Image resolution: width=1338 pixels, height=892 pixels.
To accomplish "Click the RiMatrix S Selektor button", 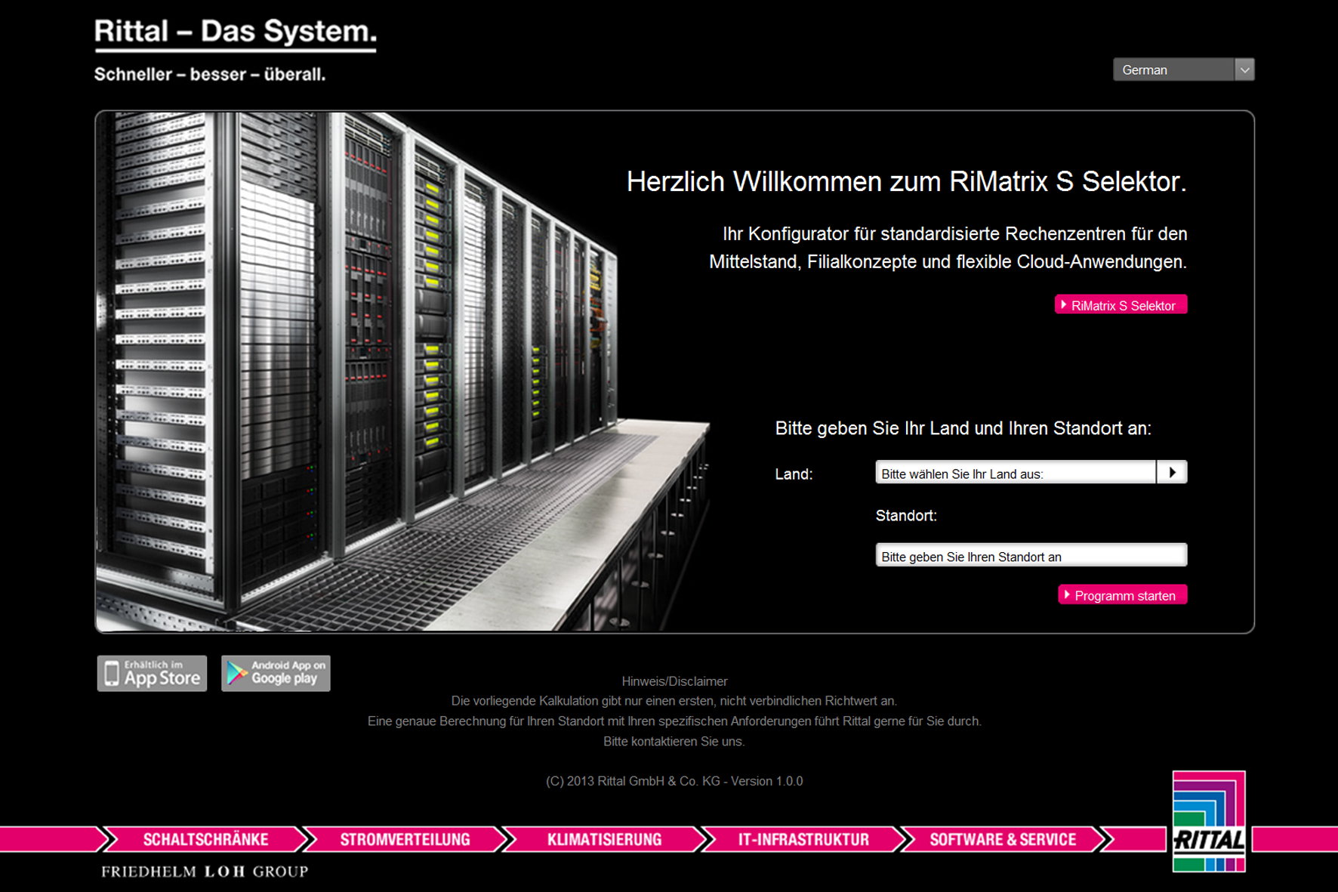I will (1121, 304).
